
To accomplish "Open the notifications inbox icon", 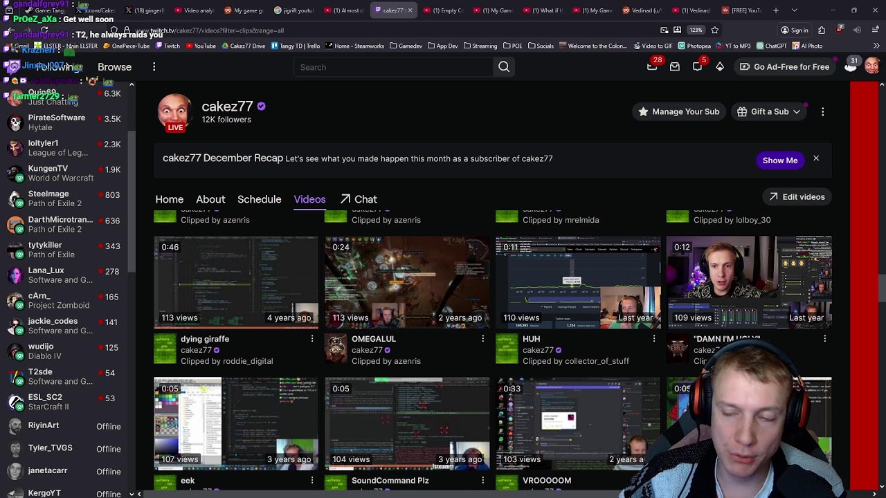I will pos(675,67).
